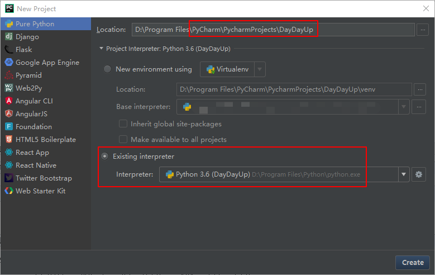The image size is (435, 275).
Task: Select Angular CLI project type
Action: [x=46, y=101]
